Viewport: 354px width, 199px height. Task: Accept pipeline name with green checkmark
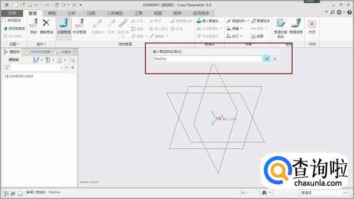click(x=267, y=59)
